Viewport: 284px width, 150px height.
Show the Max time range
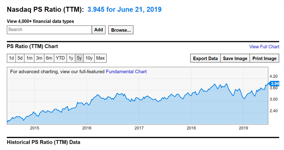click(x=100, y=58)
